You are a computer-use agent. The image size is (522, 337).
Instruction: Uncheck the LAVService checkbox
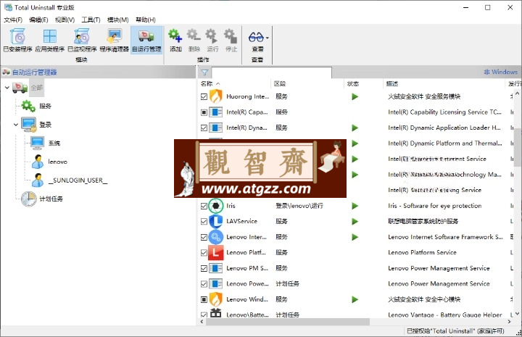(204, 222)
